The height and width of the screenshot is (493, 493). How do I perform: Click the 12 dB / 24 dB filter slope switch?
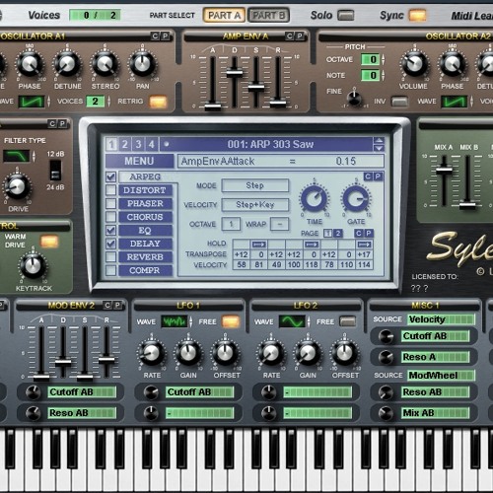(55, 171)
